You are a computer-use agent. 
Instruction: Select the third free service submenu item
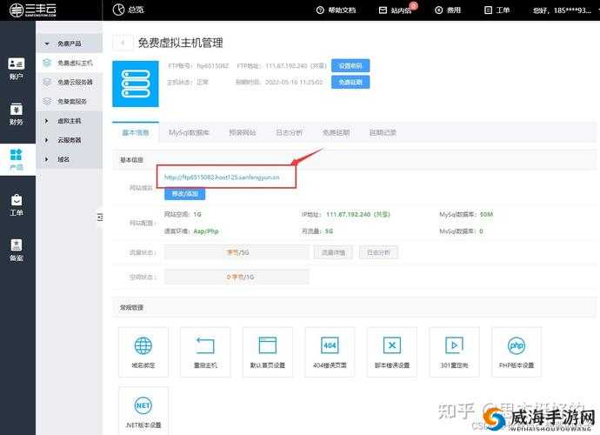(x=70, y=102)
